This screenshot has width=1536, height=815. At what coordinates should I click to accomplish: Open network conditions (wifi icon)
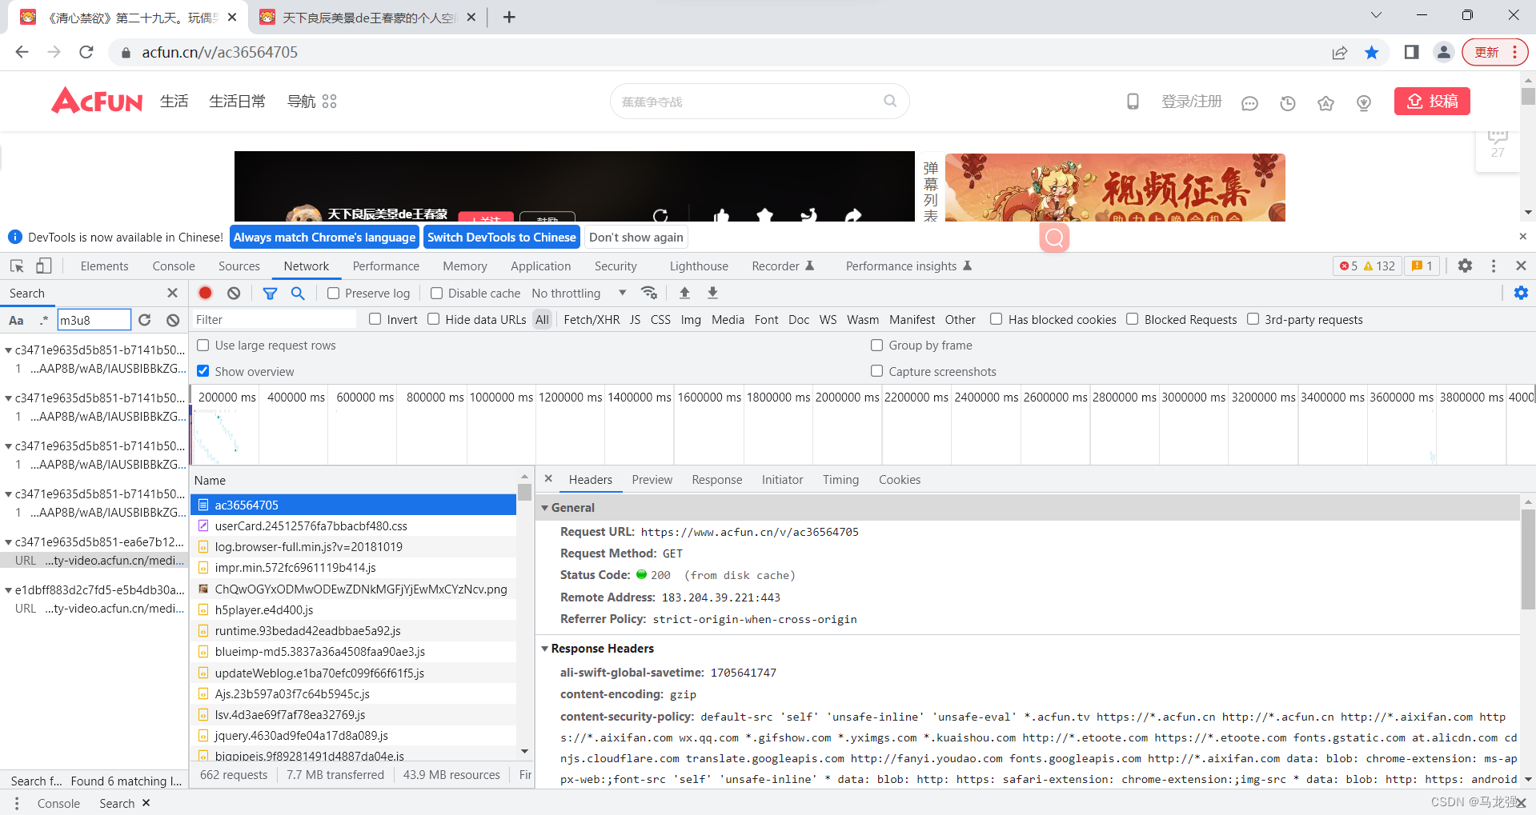pos(648,293)
